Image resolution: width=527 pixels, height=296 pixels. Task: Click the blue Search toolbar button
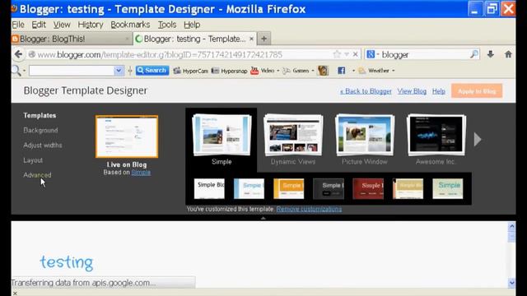pos(152,71)
